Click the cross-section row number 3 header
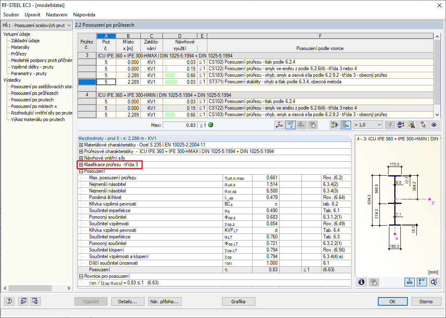 87,55
